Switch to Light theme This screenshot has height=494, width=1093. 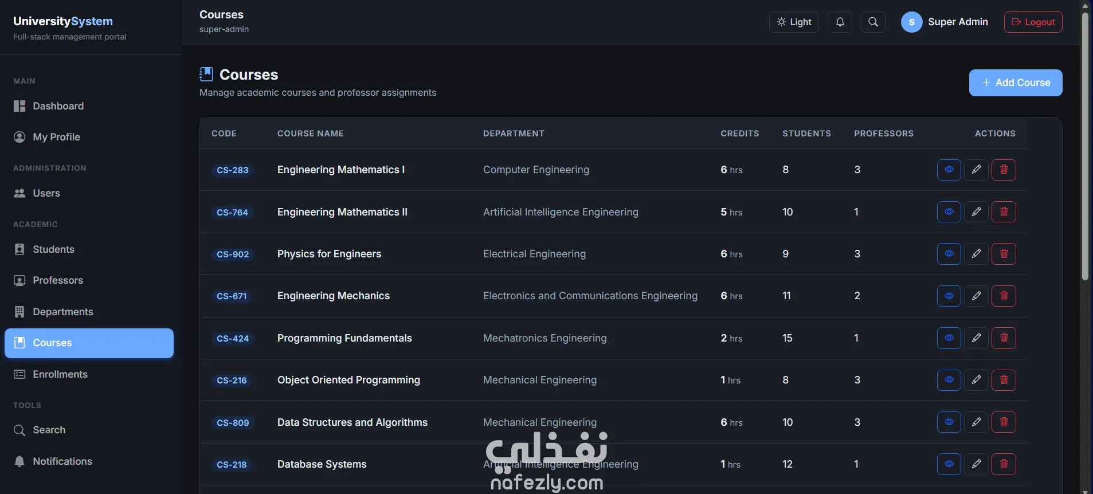coord(794,22)
